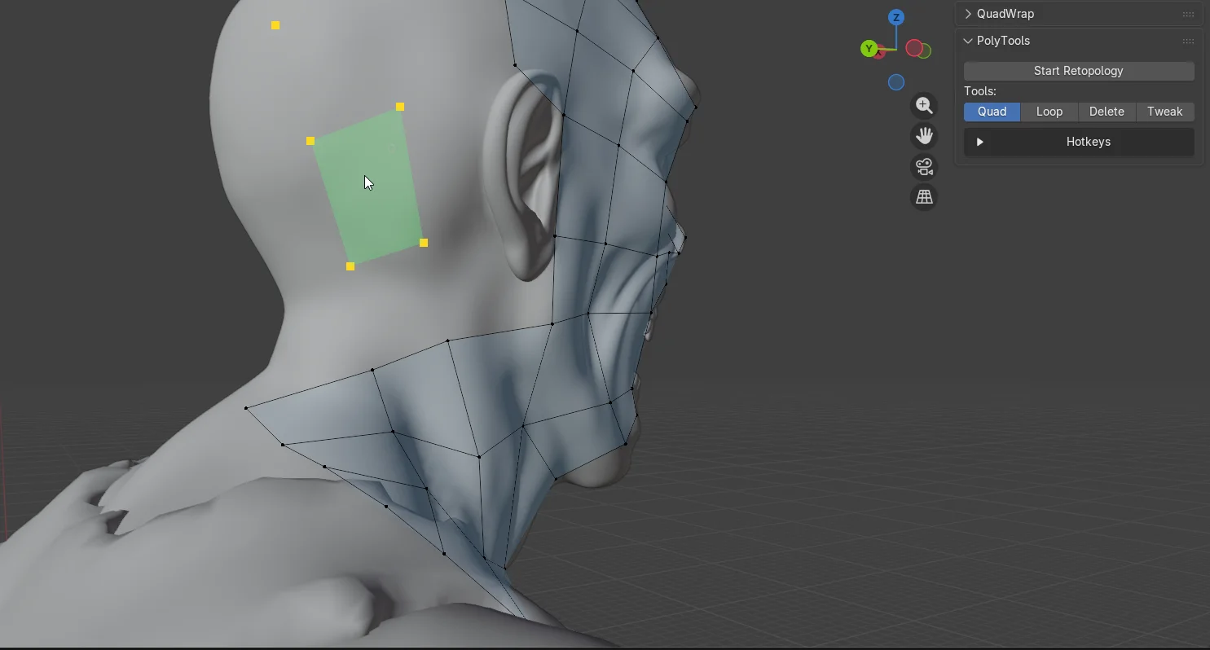Enable the Tweak tool
This screenshot has width=1210, height=650.
pos(1165,112)
